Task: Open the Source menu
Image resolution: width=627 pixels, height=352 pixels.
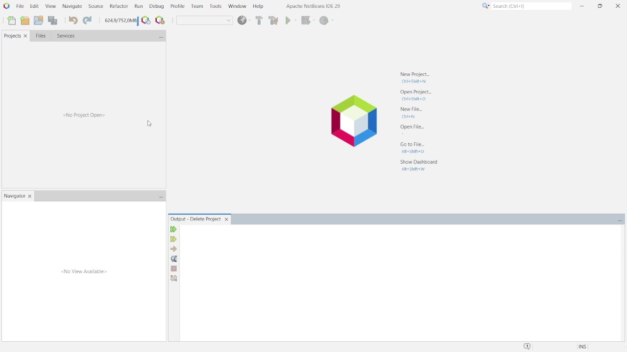Action: coord(96,6)
